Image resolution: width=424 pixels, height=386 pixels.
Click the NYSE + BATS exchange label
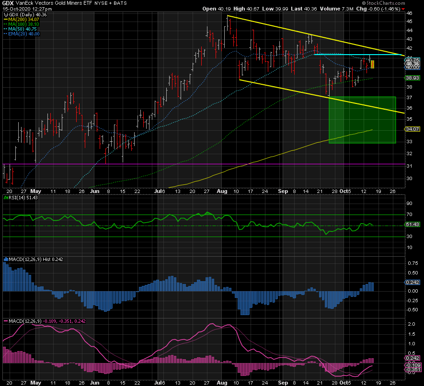click(110, 3)
